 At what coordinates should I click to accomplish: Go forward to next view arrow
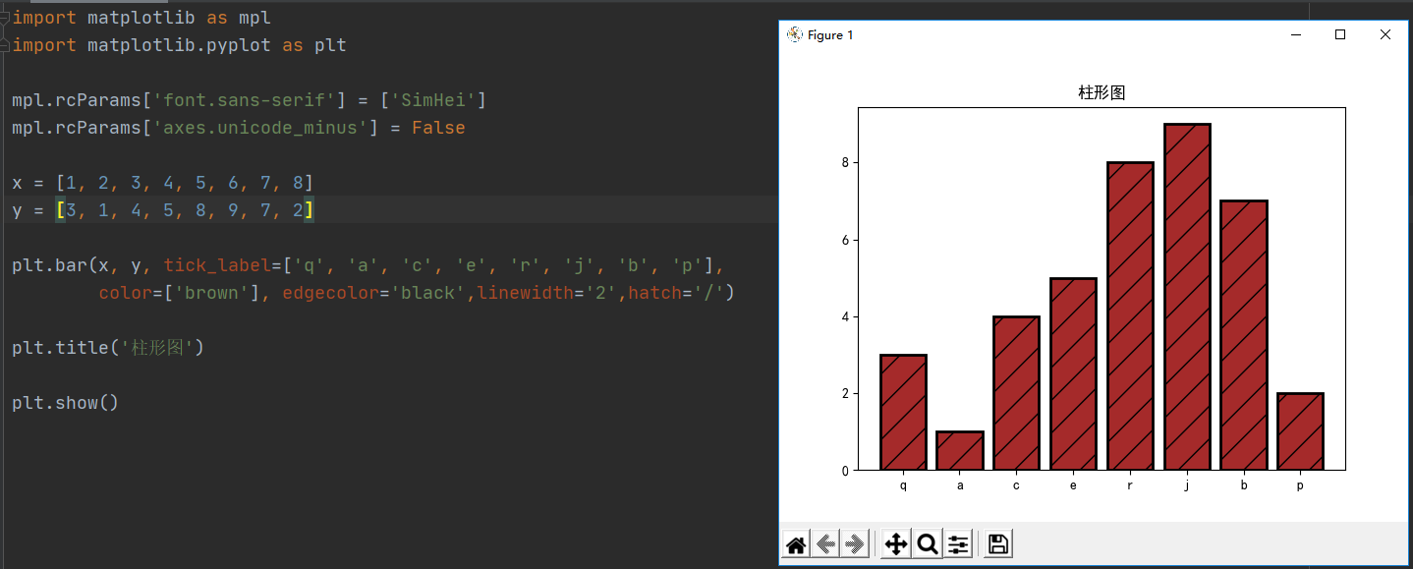pyautogui.click(x=854, y=544)
